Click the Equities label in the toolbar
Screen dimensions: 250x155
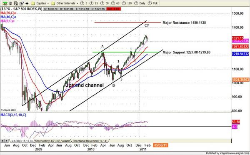[41, 3]
